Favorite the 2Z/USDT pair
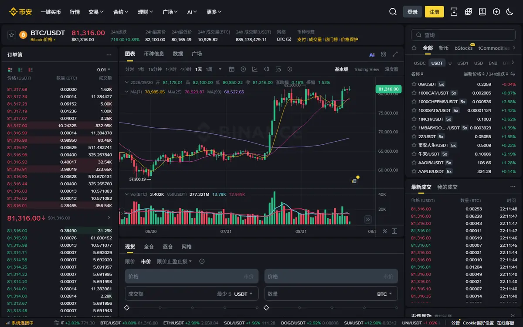523x327 pixels. 414,136
